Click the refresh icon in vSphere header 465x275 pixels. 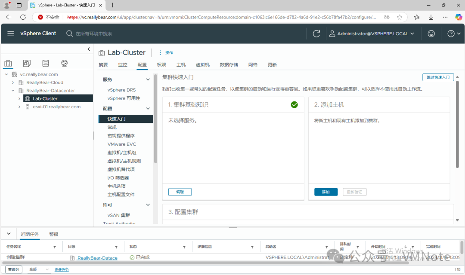pyautogui.click(x=316, y=34)
